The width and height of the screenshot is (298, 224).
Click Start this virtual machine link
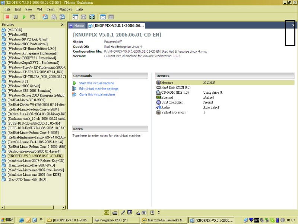point(96,83)
